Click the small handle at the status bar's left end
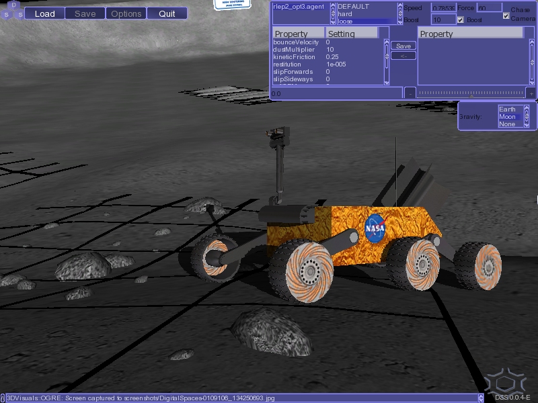Image resolution: width=538 pixels, height=403 pixels. click(3, 398)
